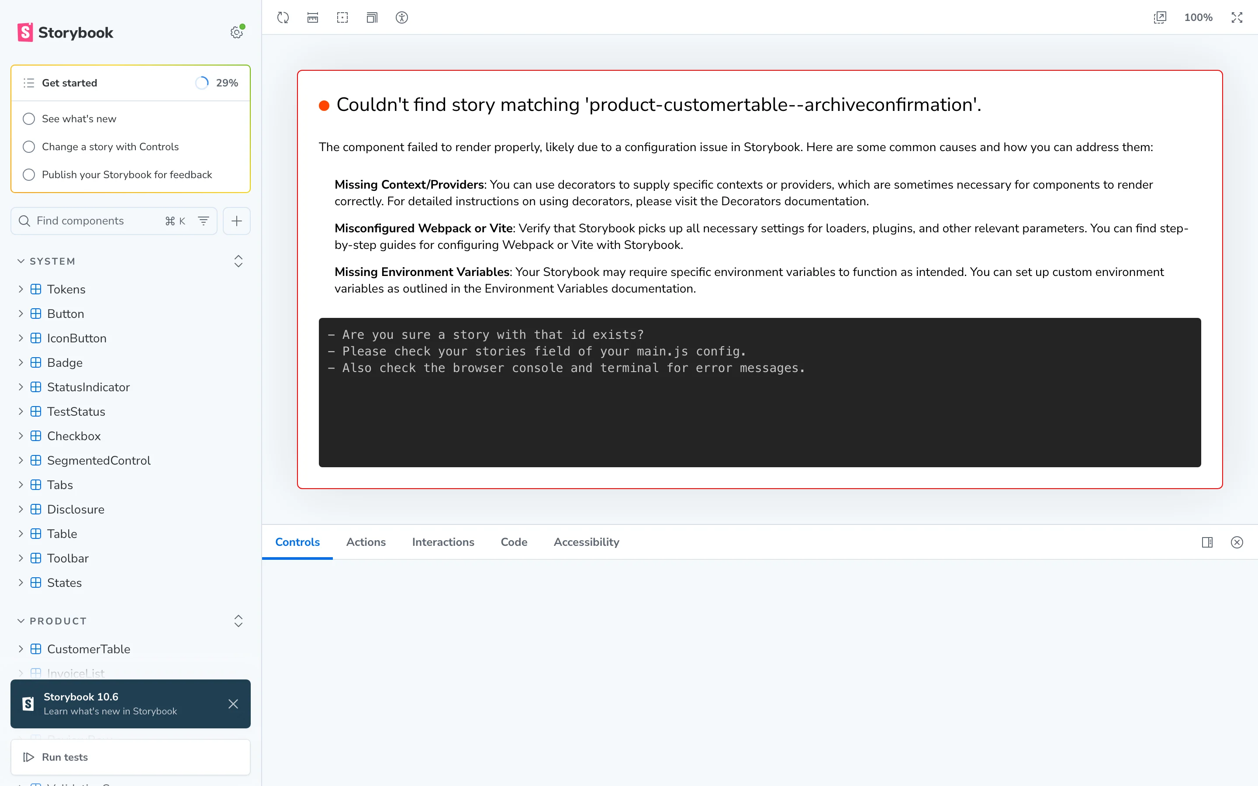Open the Code tab
This screenshot has height=786, width=1258.
click(x=514, y=542)
